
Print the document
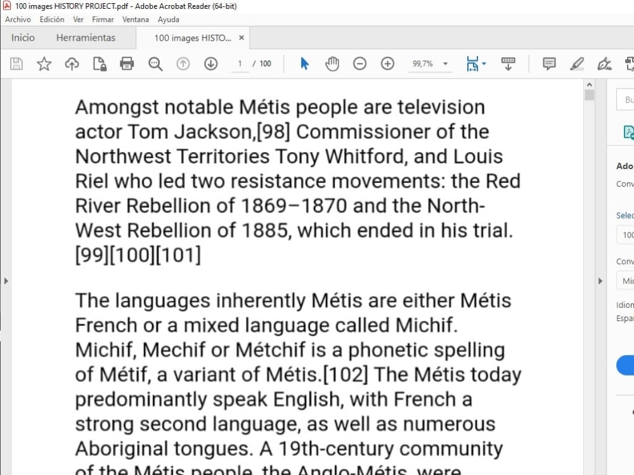(x=127, y=64)
